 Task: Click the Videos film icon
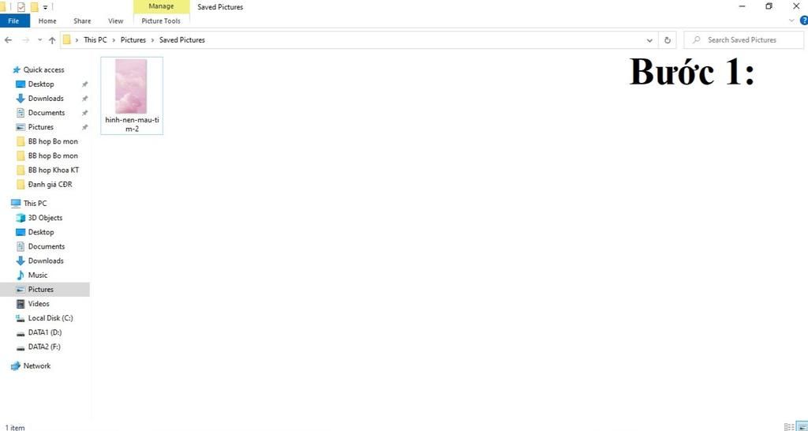pos(21,304)
